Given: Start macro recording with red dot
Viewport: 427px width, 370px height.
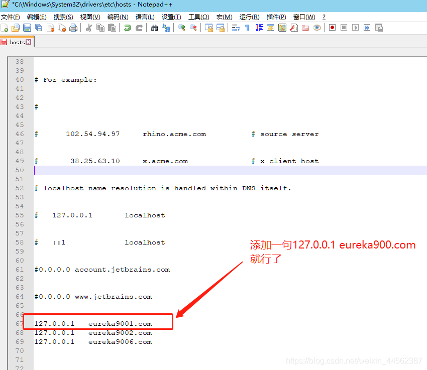Looking at the screenshot, I should point(332,28).
